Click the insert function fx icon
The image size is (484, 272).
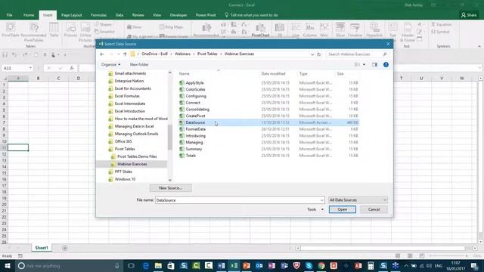pyautogui.click(x=72, y=68)
